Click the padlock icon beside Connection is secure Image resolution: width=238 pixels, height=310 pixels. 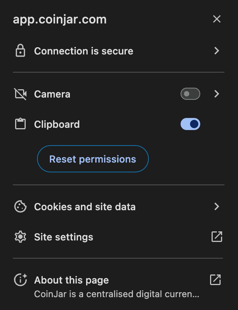20,51
